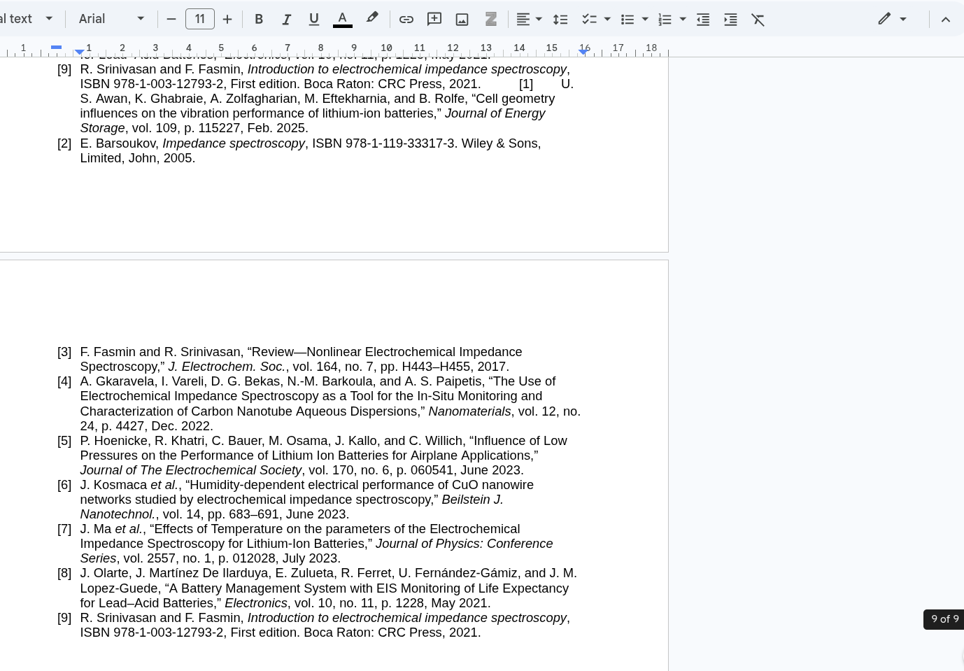
Task: Decrease font size with the minus button
Action: [171, 19]
